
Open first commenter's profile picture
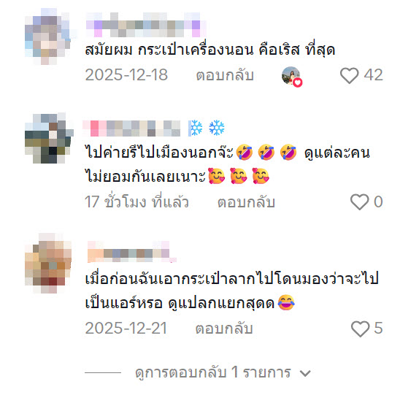pyautogui.click(x=48, y=36)
